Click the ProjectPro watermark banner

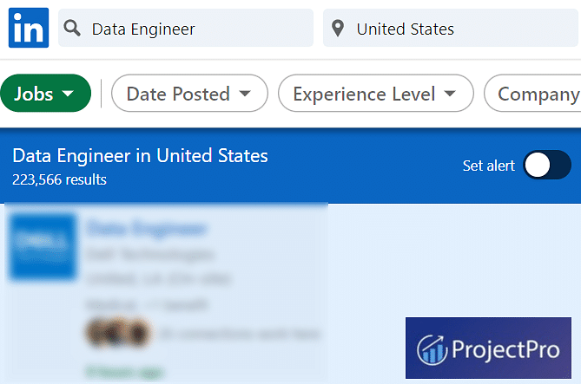488,348
